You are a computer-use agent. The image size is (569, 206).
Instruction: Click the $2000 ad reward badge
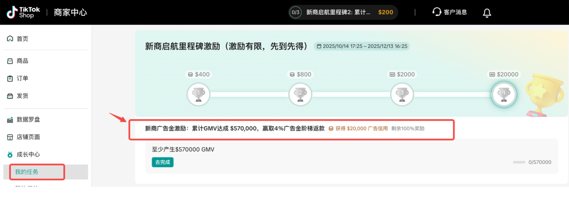point(402,74)
